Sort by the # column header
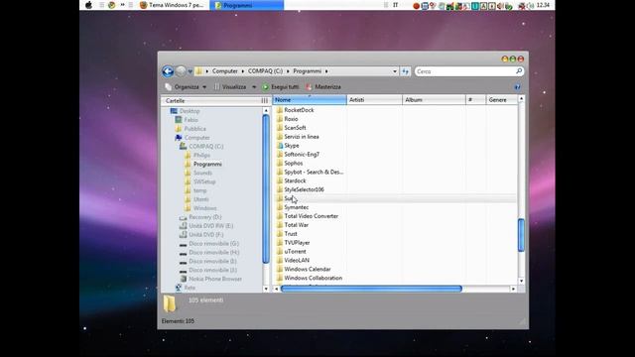The image size is (635, 357). (476, 99)
